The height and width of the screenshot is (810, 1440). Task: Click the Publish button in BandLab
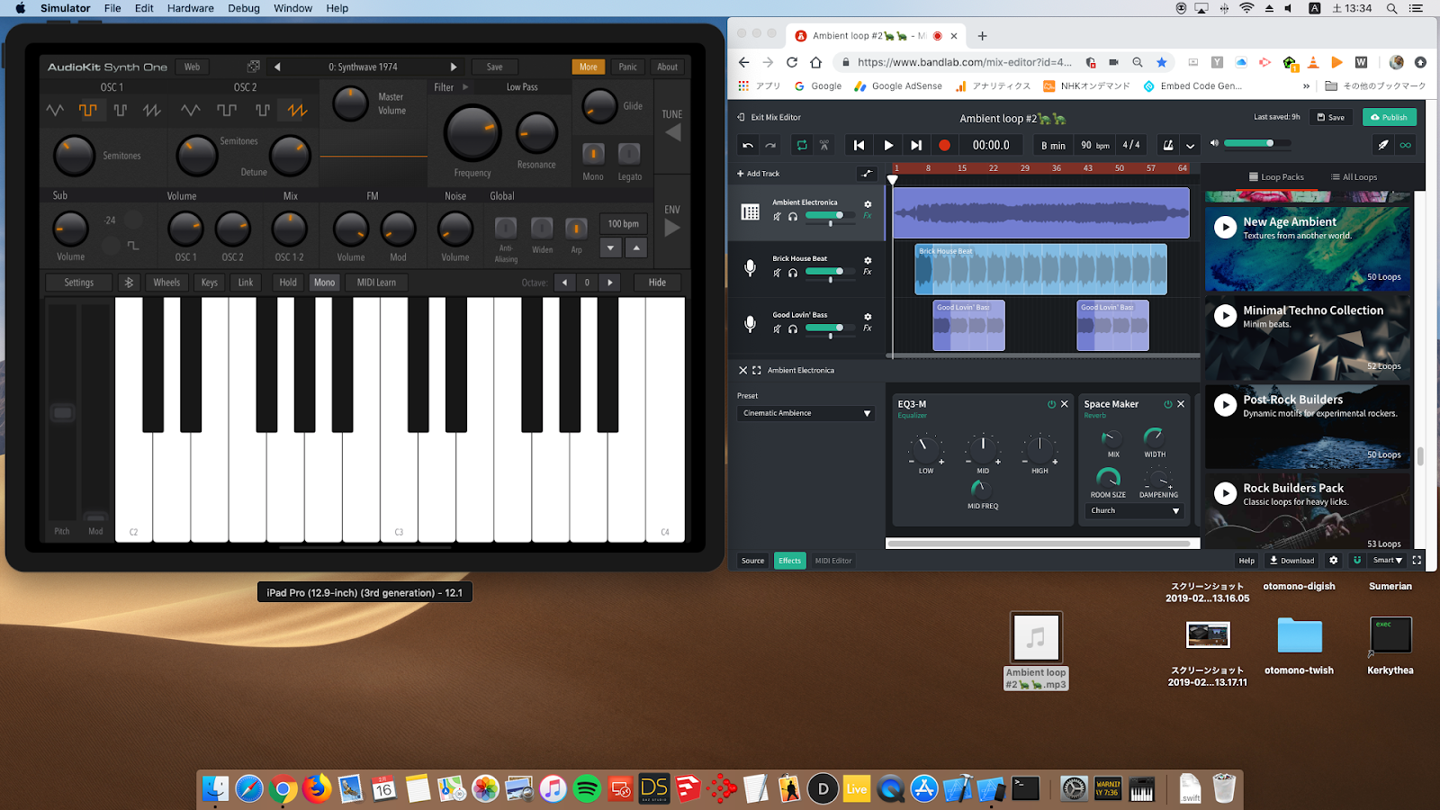point(1390,117)
